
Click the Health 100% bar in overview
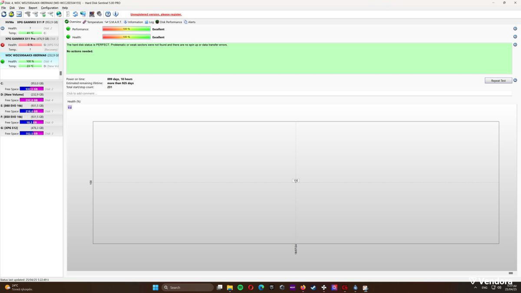[126, 37]
